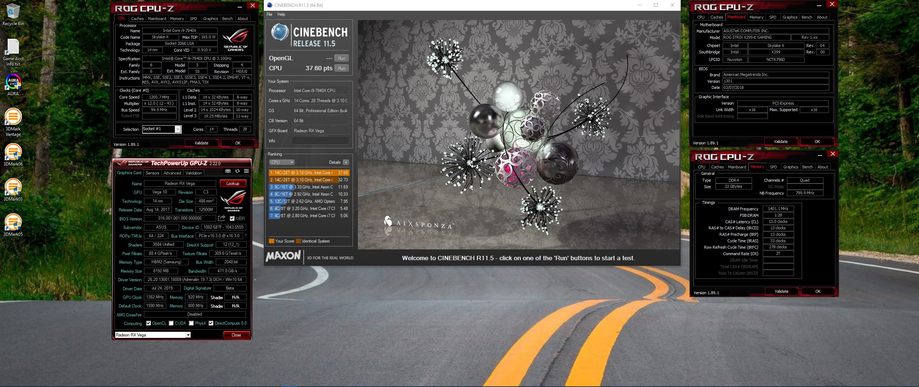This screenshot has width=919, height=387.
Task: Click the Model field ROG STRIX X299-E GAMING
Action: (x=756, y=37)
